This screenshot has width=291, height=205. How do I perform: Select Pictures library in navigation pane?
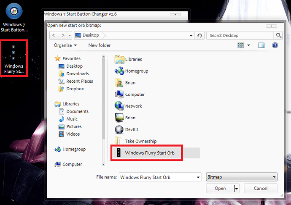[x=74, y=126]
